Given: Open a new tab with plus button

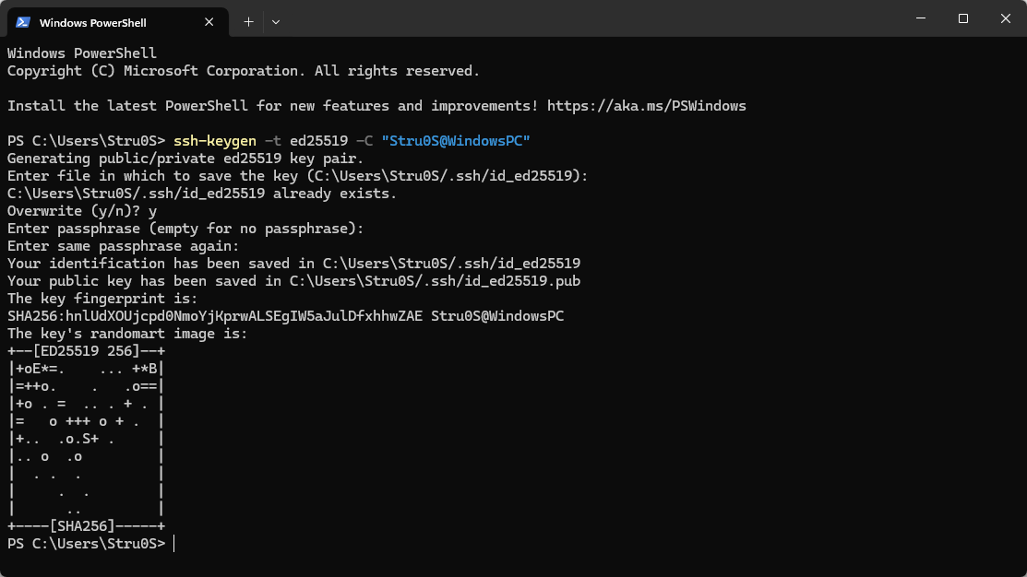Looking at the screenshot, I should tap(248, 20).
